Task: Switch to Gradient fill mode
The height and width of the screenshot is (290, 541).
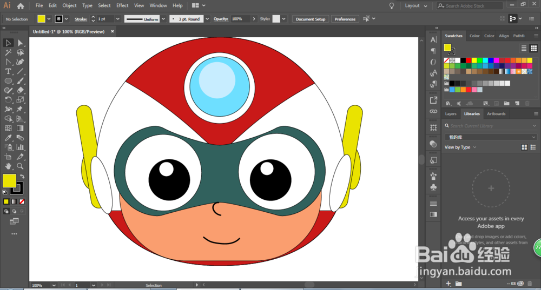Action: [x=14, y=201]
